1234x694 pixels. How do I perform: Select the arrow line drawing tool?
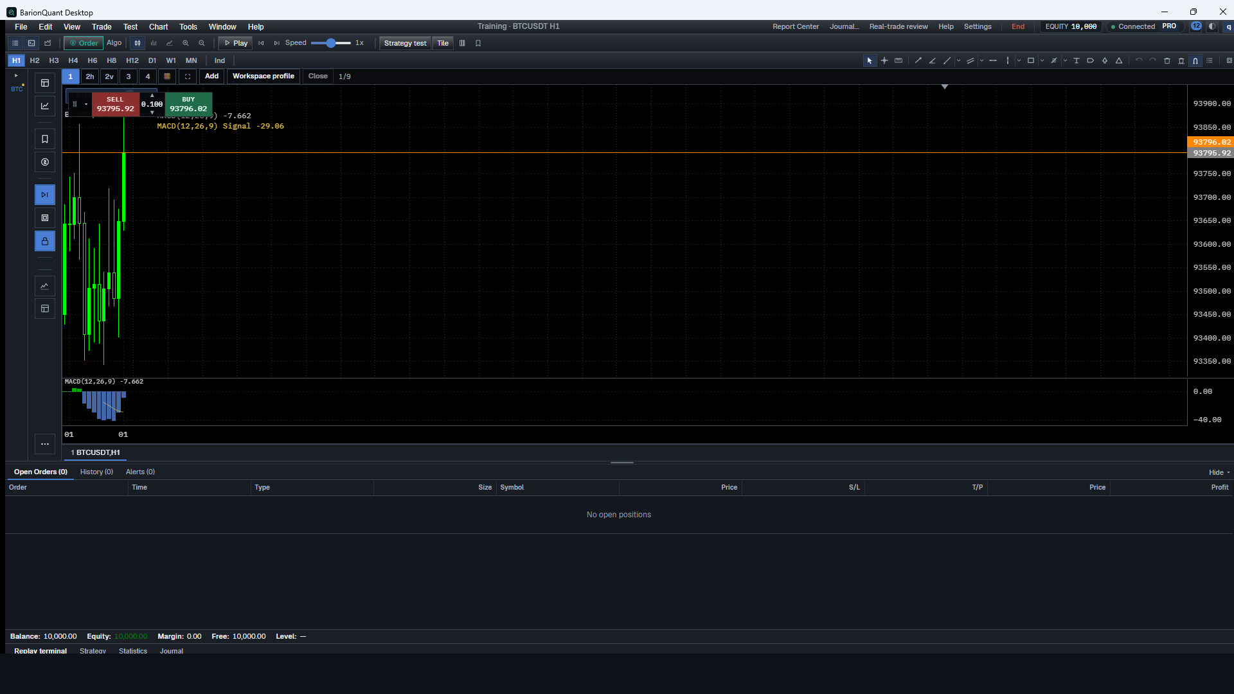click(x=918, y=60)
